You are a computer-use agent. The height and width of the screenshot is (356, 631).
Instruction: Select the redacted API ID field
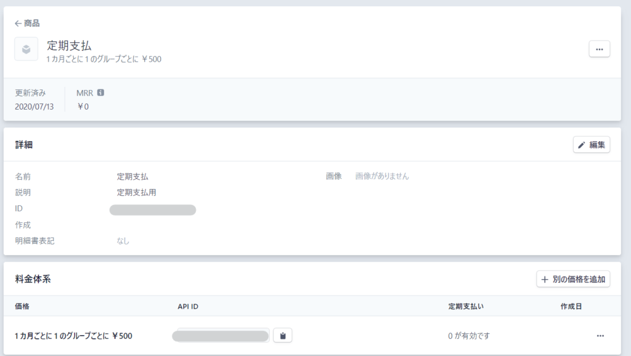click(221, 336)
